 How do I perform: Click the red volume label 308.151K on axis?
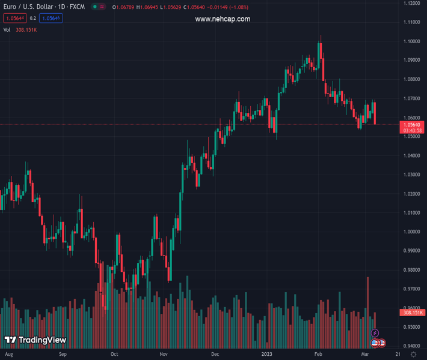[x=412, y=313]
